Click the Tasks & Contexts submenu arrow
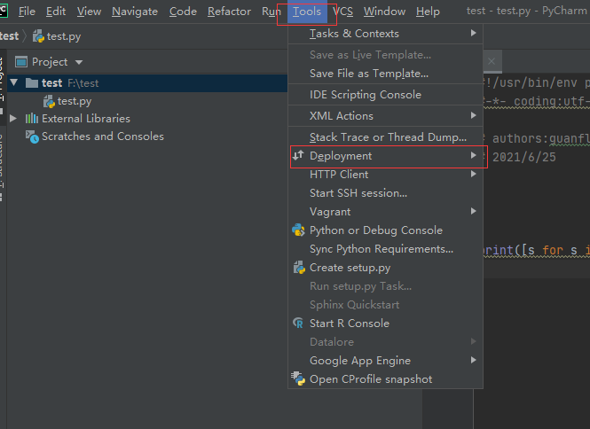The width and height of the screenshot is (590, 429). 474,33
